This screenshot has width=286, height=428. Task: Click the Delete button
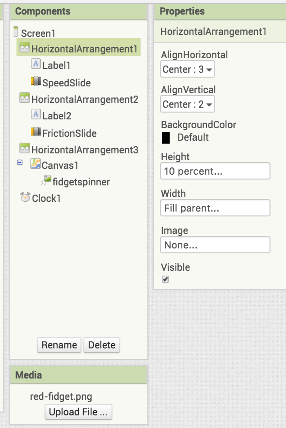click(102, 345)
